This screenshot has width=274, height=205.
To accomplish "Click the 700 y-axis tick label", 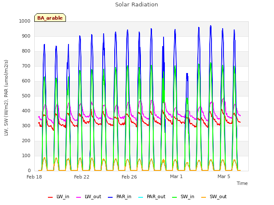I will click(26, 66).
